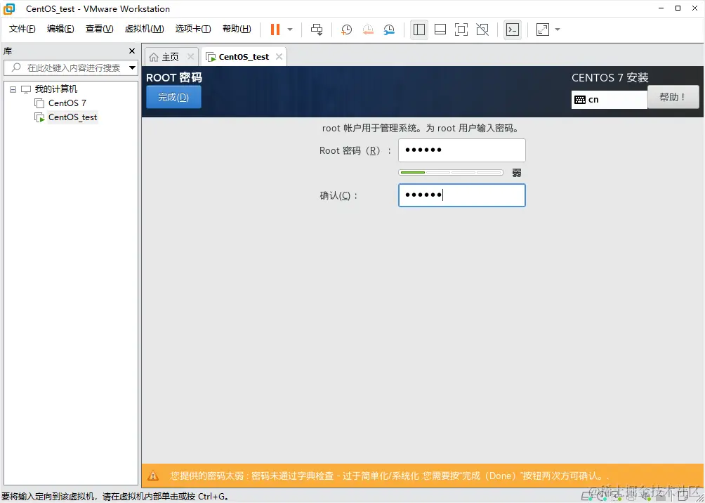This screenshot has height=503, width=705.
Task: Take a snapshot of this virtual machine
Action: pyautogui.click(x=345, y=29)
